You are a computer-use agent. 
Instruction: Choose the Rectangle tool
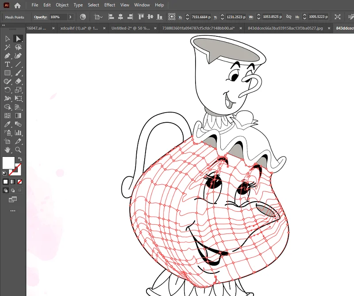coord(7,73)
